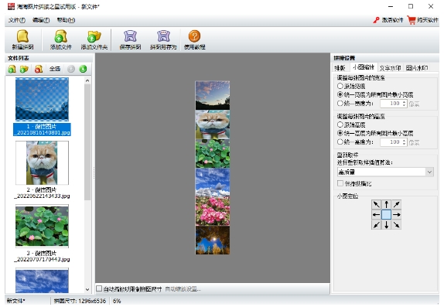444x307 pixels.
Task: Set thumbnail anchor to bottom-center down arrow
Action: [x=386, y=224]
